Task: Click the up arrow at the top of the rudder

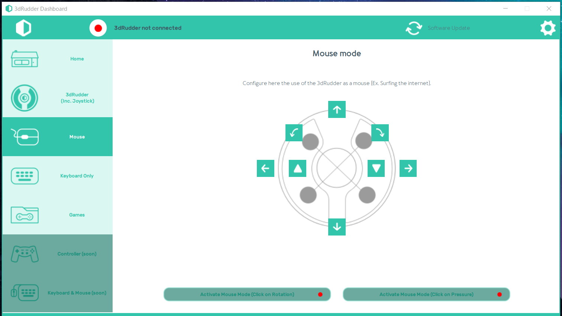Action: [x=337, y=109]
